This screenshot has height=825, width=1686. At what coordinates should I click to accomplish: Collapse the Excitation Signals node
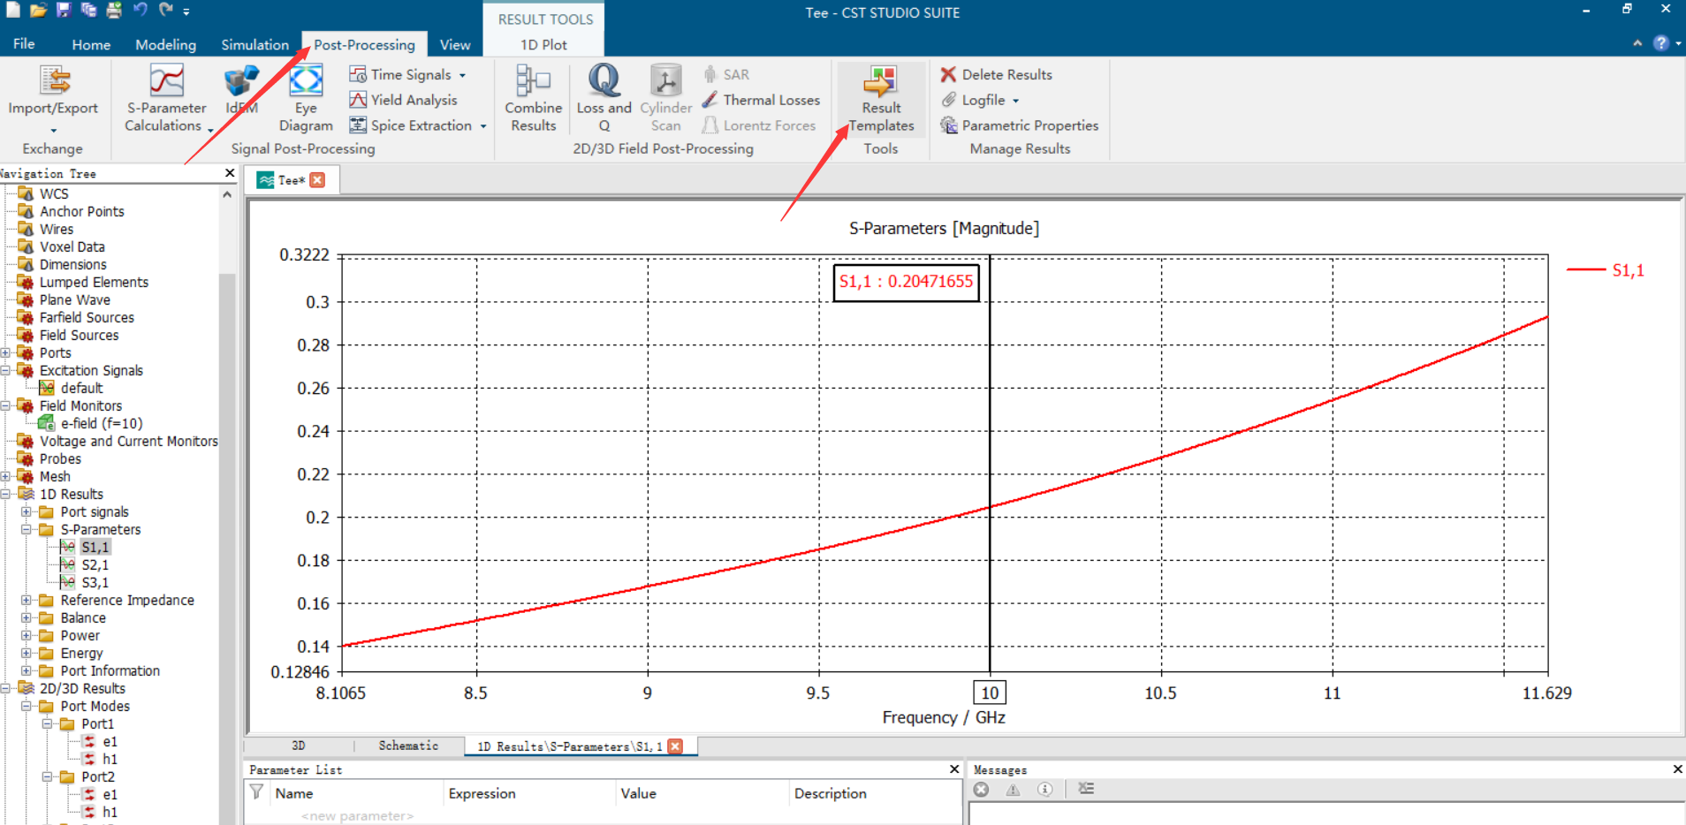click(6, 371)
